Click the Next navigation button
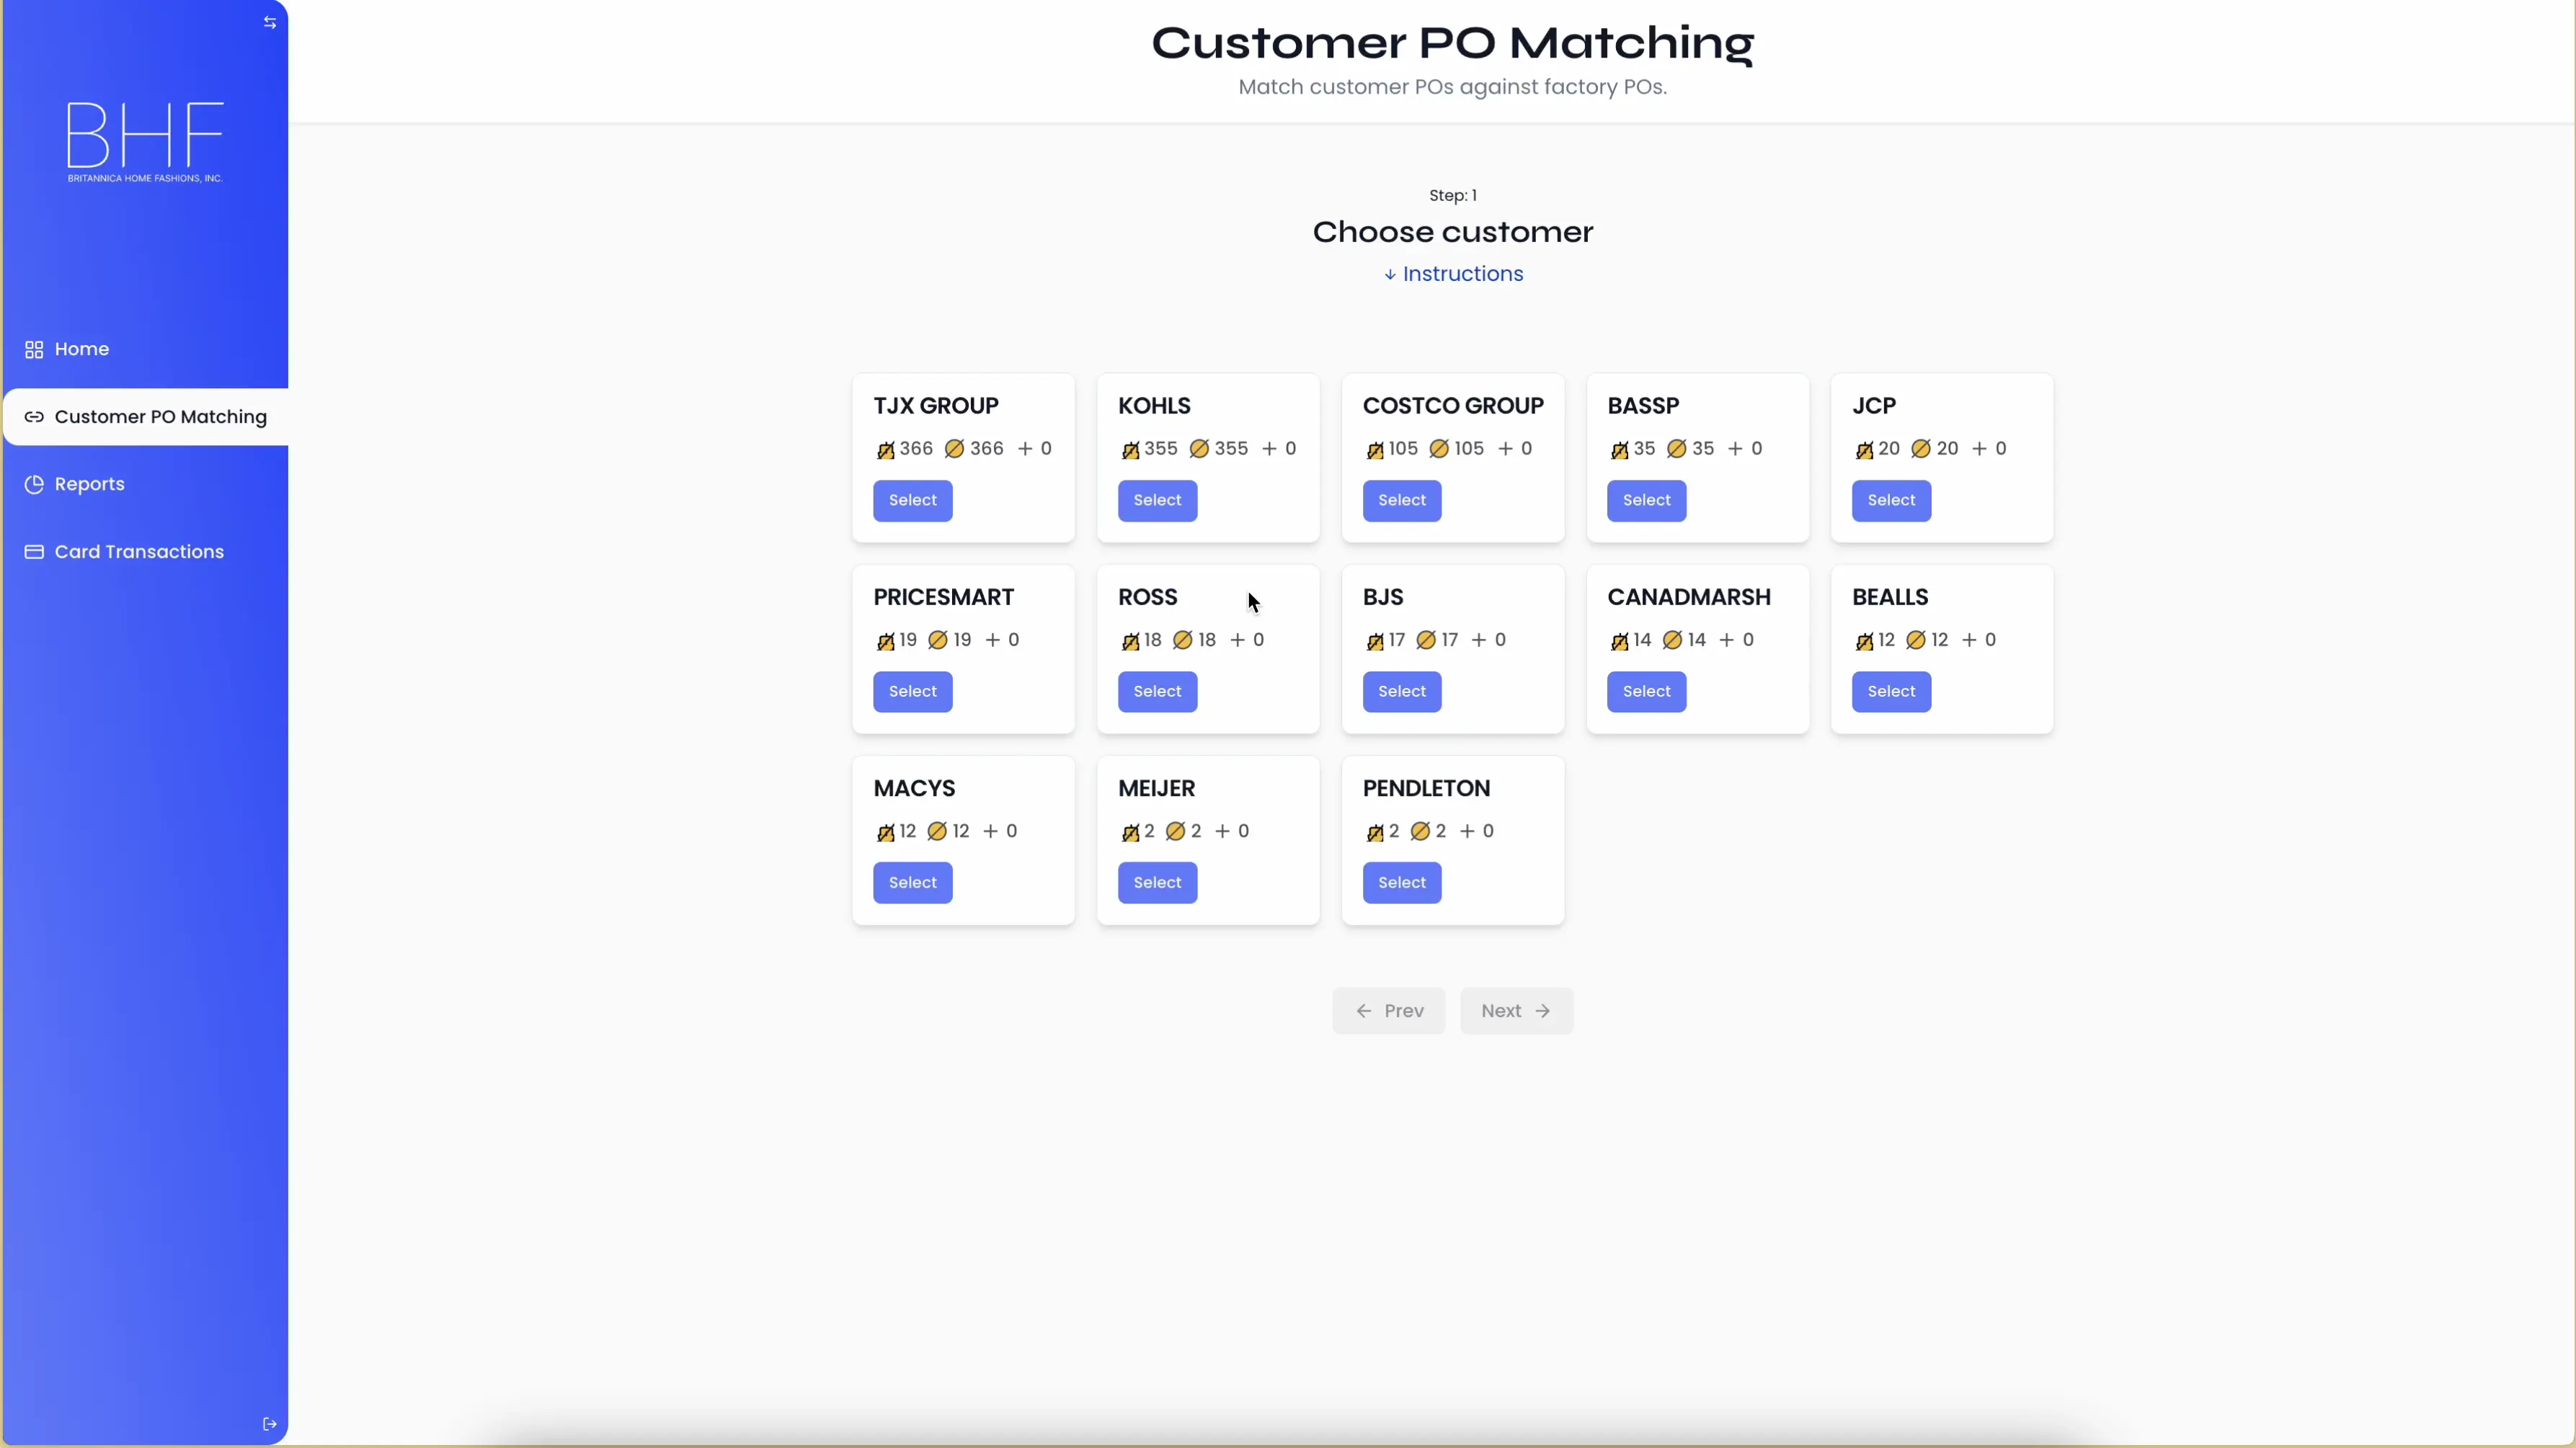 tap(1516, 1011)
